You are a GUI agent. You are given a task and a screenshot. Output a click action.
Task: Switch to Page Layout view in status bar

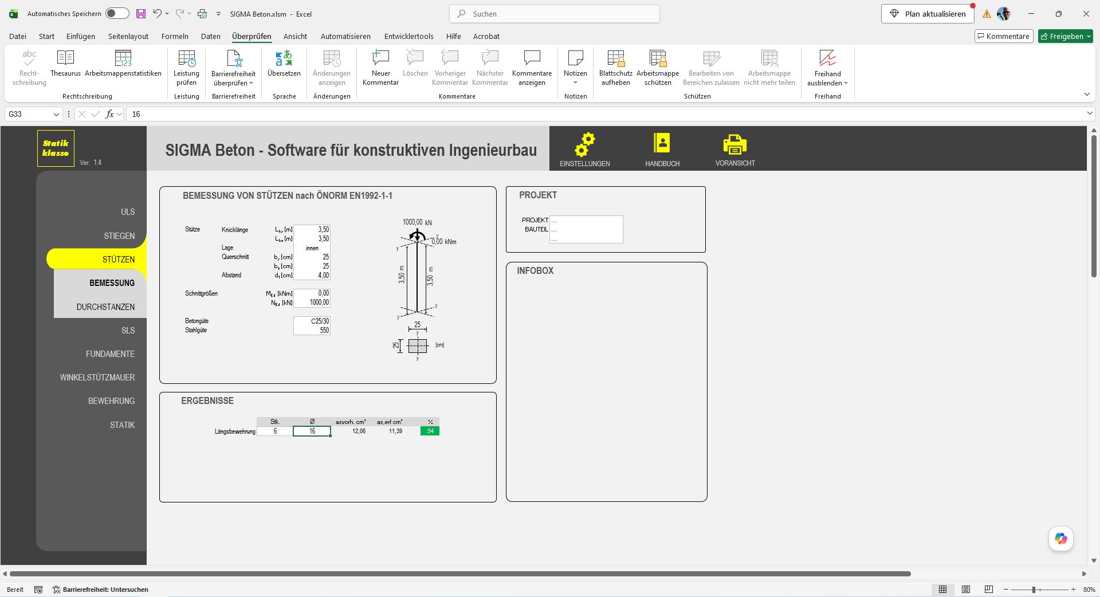tap(966, 590)
